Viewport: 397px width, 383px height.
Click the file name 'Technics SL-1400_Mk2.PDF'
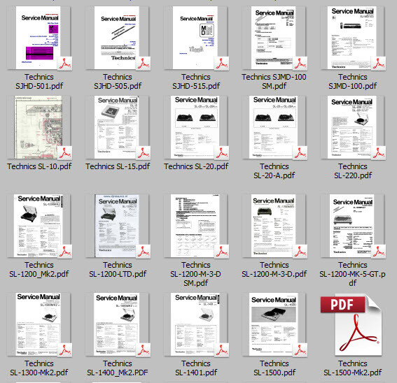[118, 368]
